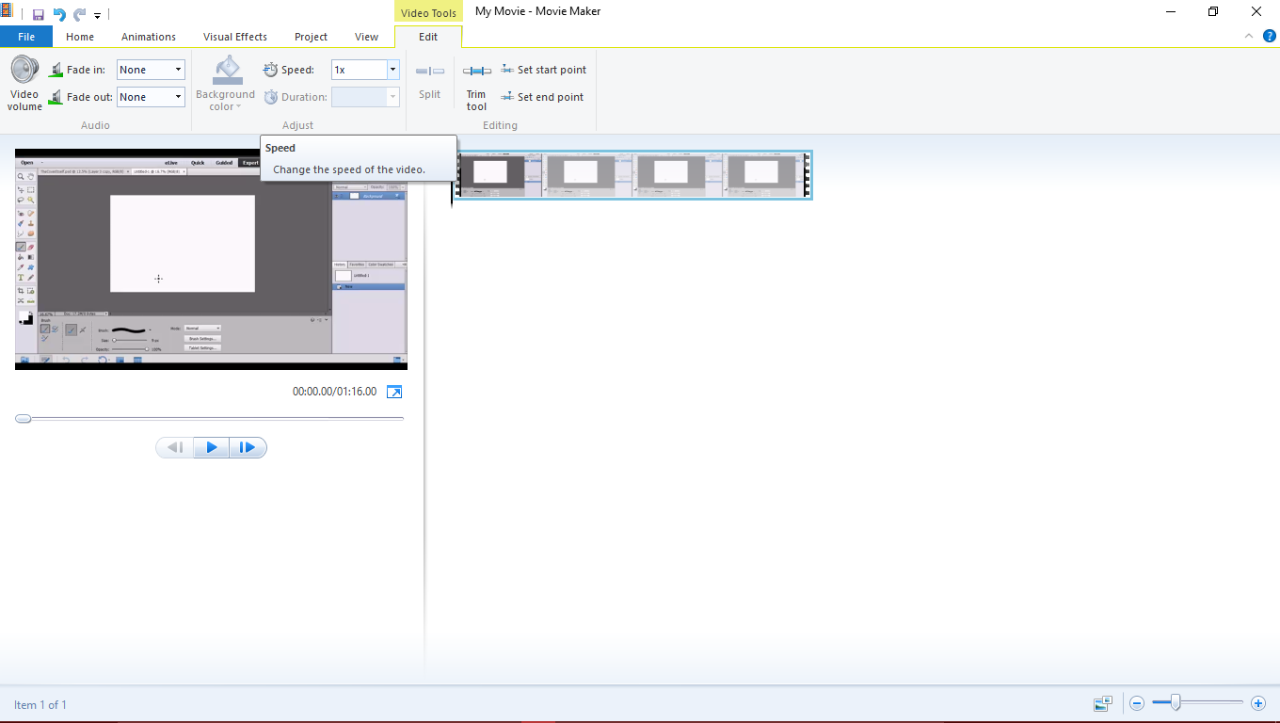Viewport: 1280px width, 723px height.
Task: Click the Duration clock icon
Action: 271,97
